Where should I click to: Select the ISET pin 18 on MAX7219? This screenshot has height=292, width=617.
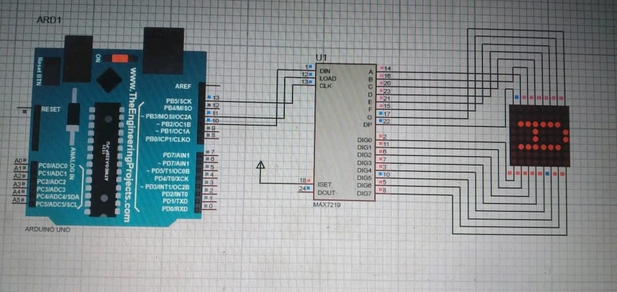pos(324,183)
